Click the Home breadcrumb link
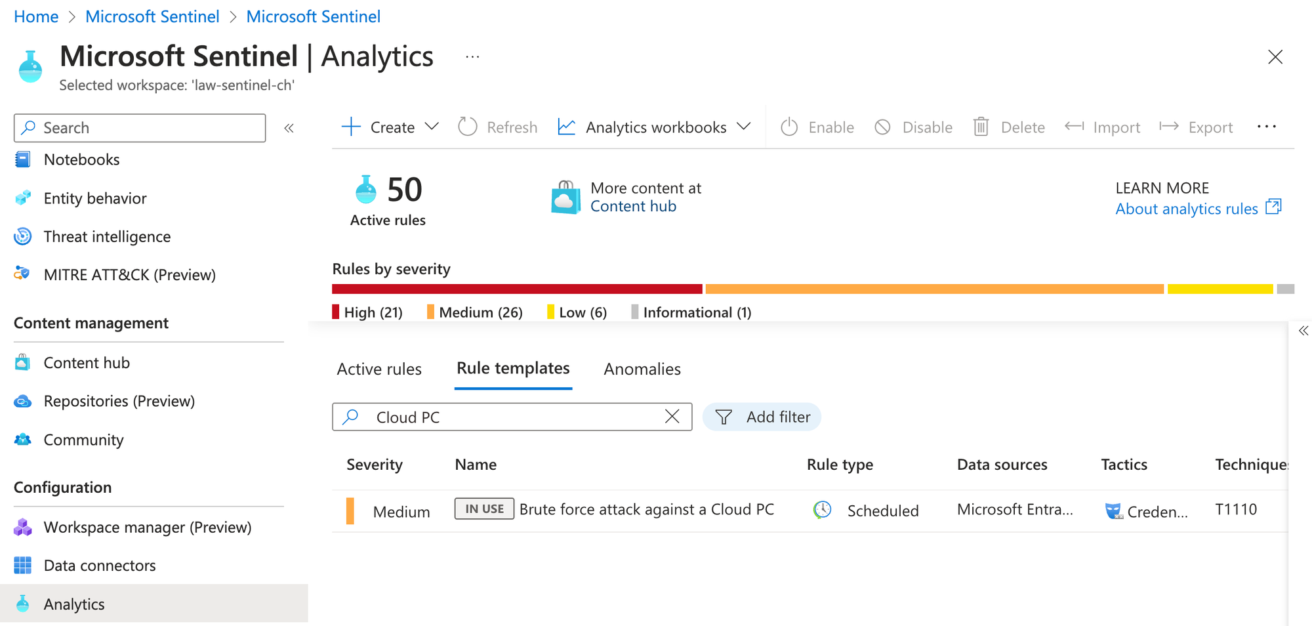This screenshot has height=626, width=1312. coord(36,16)
